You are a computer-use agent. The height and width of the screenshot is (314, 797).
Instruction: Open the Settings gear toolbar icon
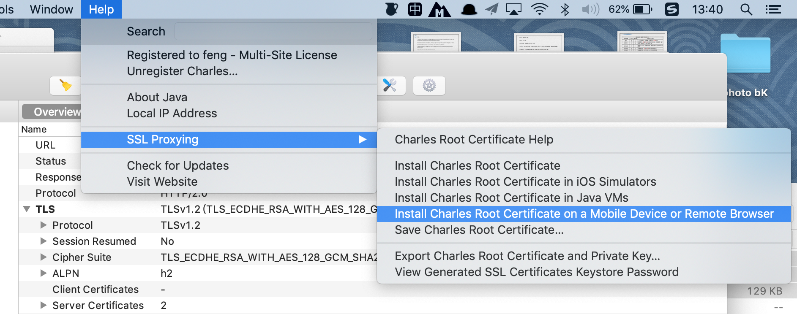click(429, 85)
